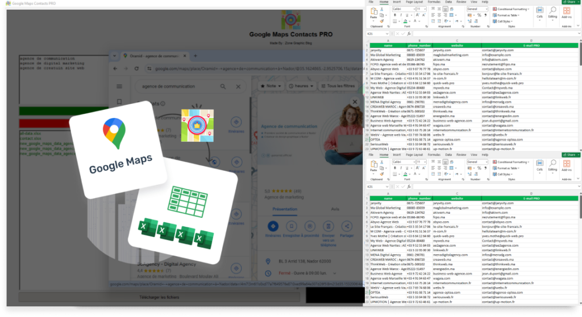Open Cell Styles in the top Excel window
Viewport: 582px width, 317px height.
click(502, 21)
